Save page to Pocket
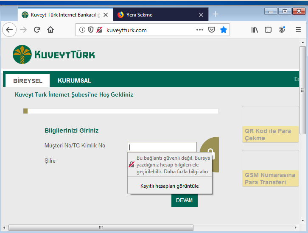The height and width of the screenshot is (233, 308). tap(212, 30)
